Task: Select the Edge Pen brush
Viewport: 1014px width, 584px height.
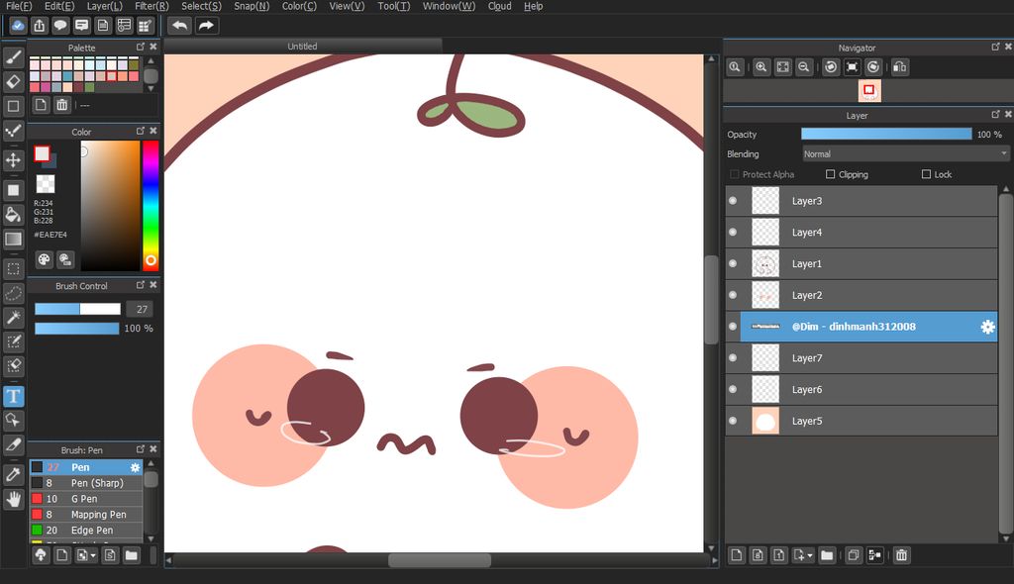Action: tap(86, 531)
